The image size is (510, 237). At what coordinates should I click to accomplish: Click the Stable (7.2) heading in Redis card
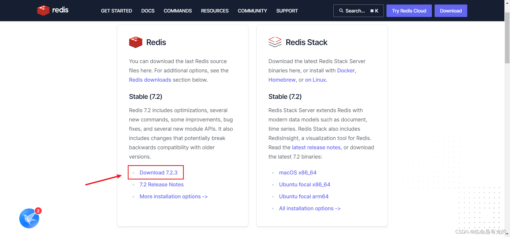tap(146, 96)
